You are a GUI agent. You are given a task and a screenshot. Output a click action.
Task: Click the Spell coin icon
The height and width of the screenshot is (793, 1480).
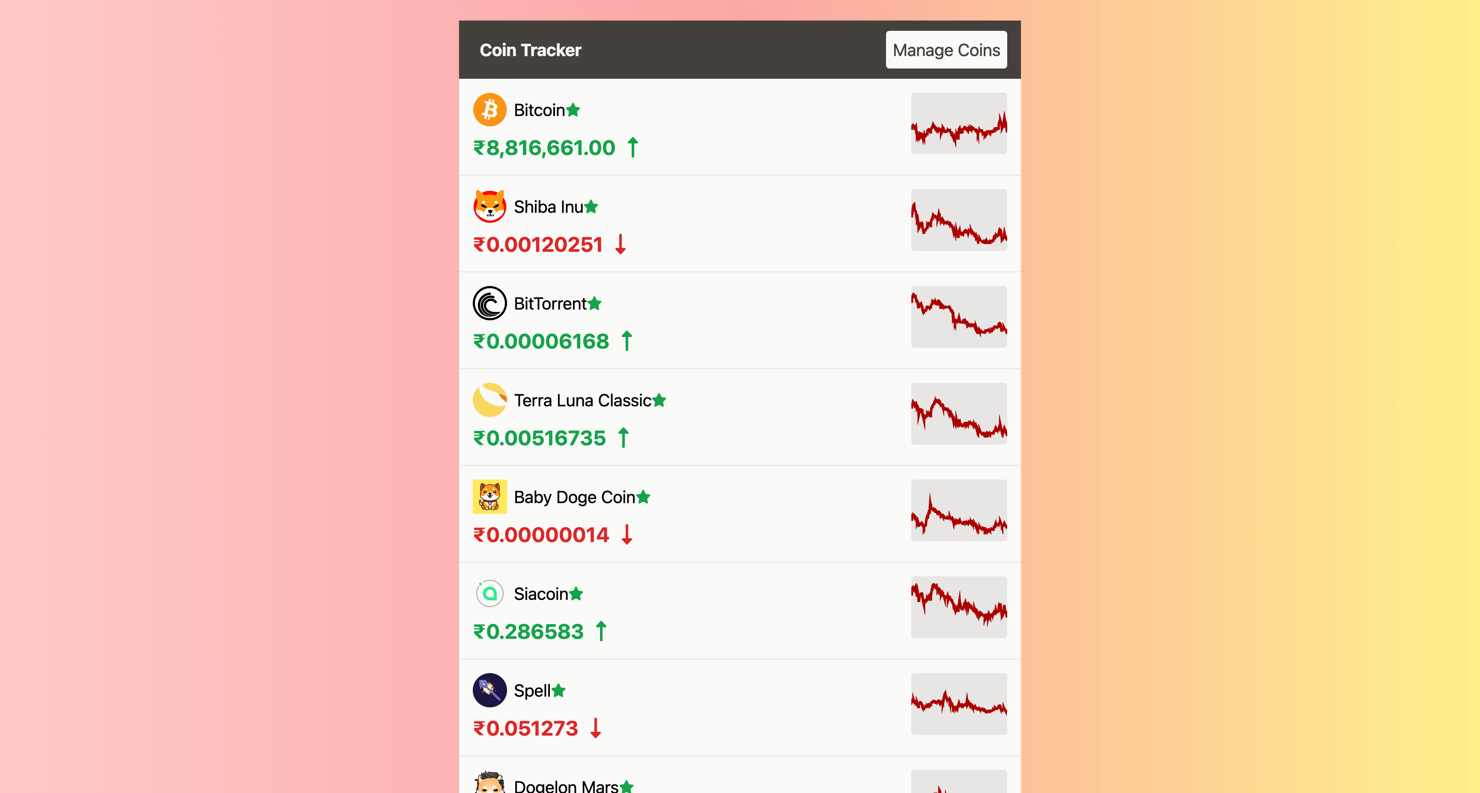tap(489, 690)
